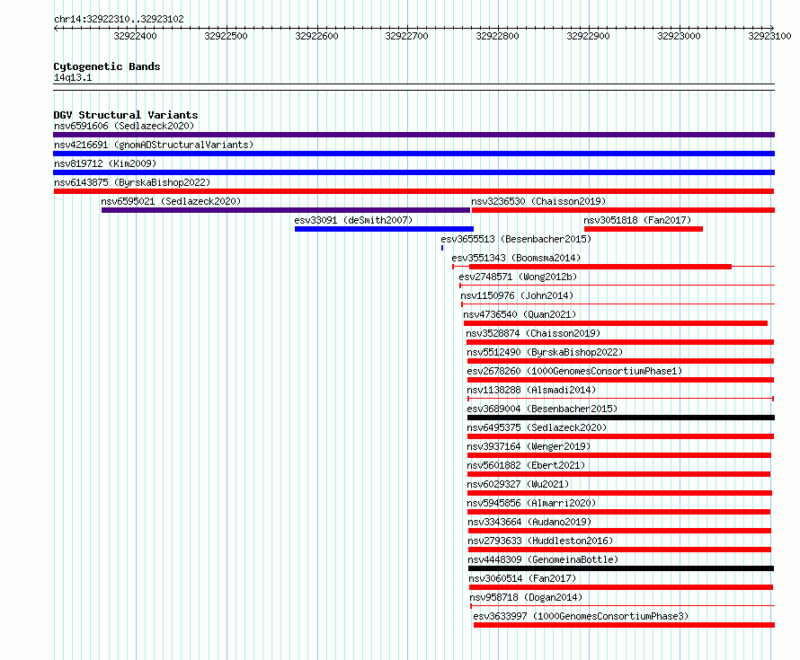Click the blue bar under nsv4216691
Image resolution: width=800 pixels, height=660 pixels.
tap(413, 154)
